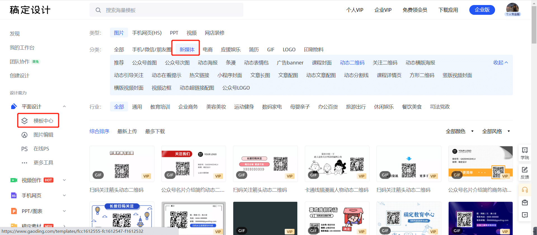
Task: Choose the 动态二维码 subcategory
Action: [352, 63]
